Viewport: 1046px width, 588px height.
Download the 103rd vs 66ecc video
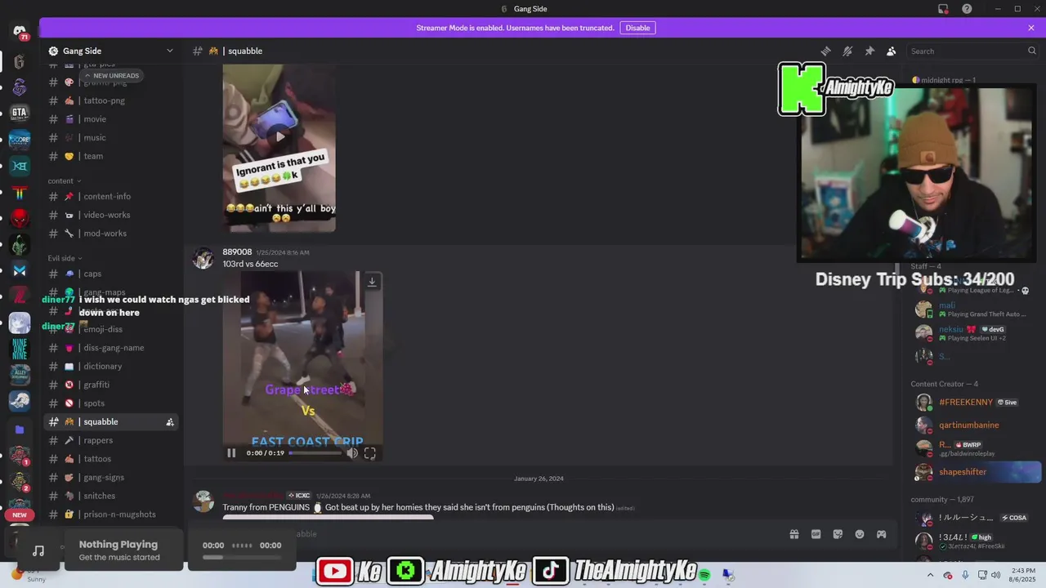(372, 282)
